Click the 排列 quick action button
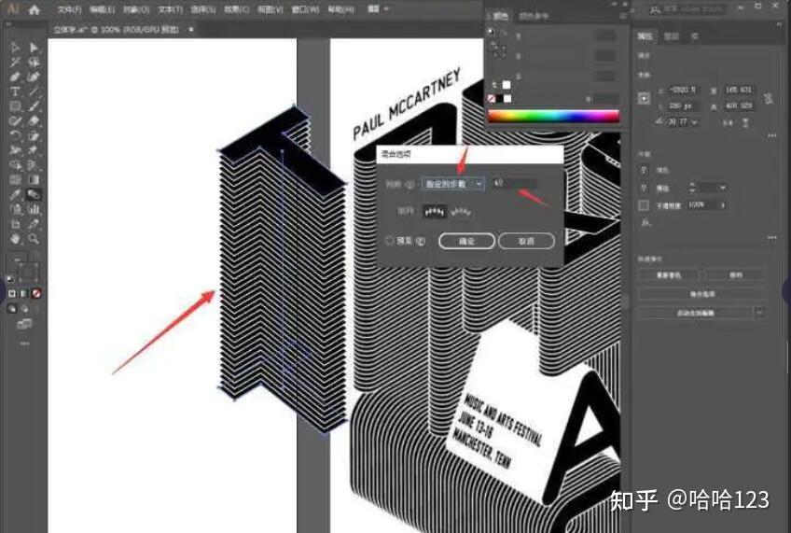The width and height of the screenshot is (791, 533). (x=736, y=275)
